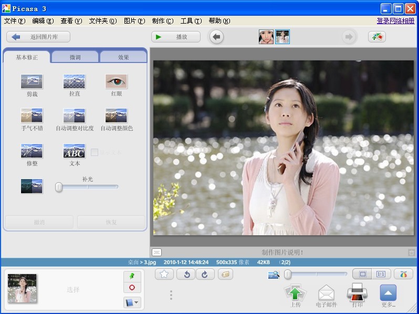Screen dimensions: 419x314
Task: Toggle the caption show/hide button below photo
Action: coord(157,253)
